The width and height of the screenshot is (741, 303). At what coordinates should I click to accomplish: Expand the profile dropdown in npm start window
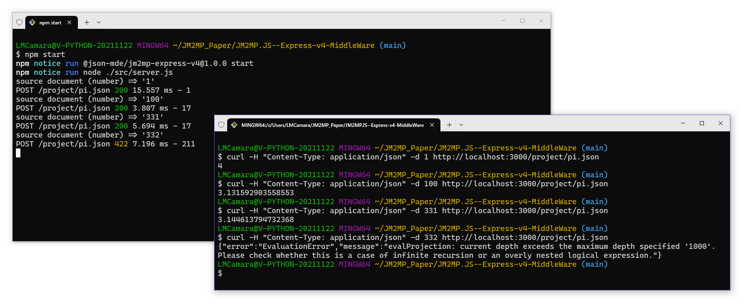(99, 22)
